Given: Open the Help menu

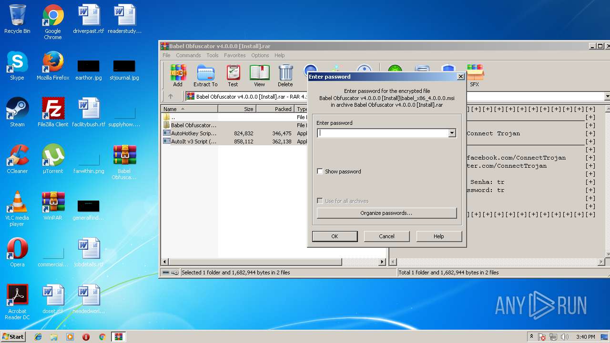Looking at the screenshot, I should [x=280, y=55].
